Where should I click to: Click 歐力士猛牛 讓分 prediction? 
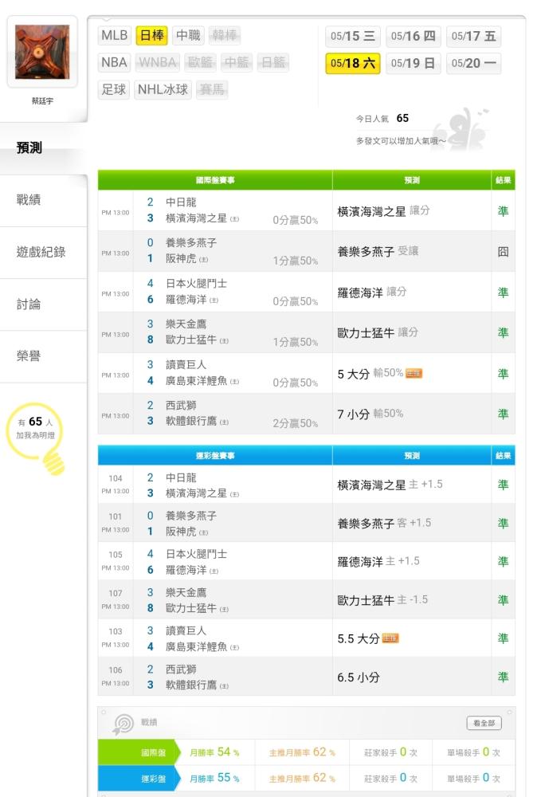(x=378, y=332)
